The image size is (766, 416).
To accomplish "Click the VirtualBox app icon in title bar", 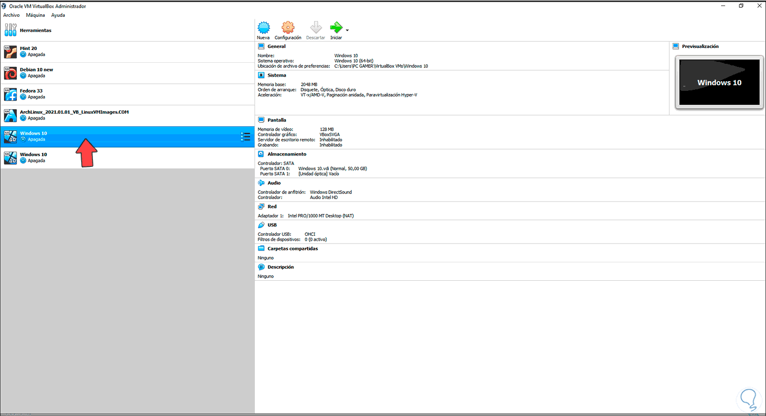I will 4,6.
